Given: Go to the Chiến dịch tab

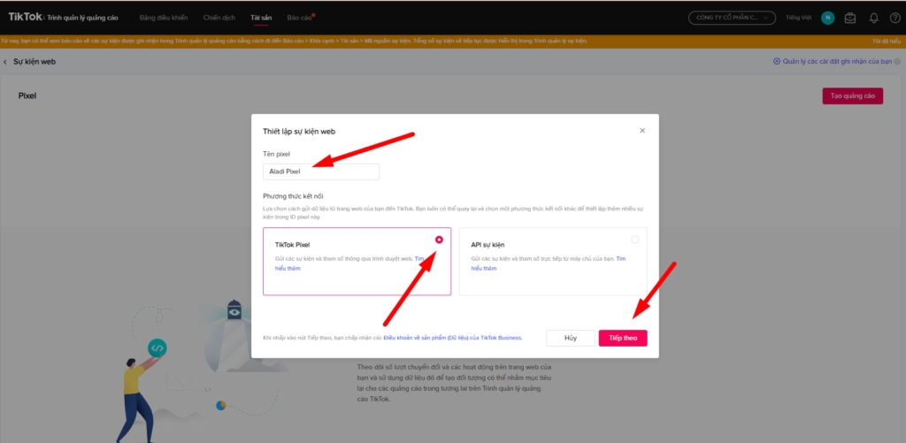Looking at the screenshot, I should pyautogui.click(x=217, y=18).
